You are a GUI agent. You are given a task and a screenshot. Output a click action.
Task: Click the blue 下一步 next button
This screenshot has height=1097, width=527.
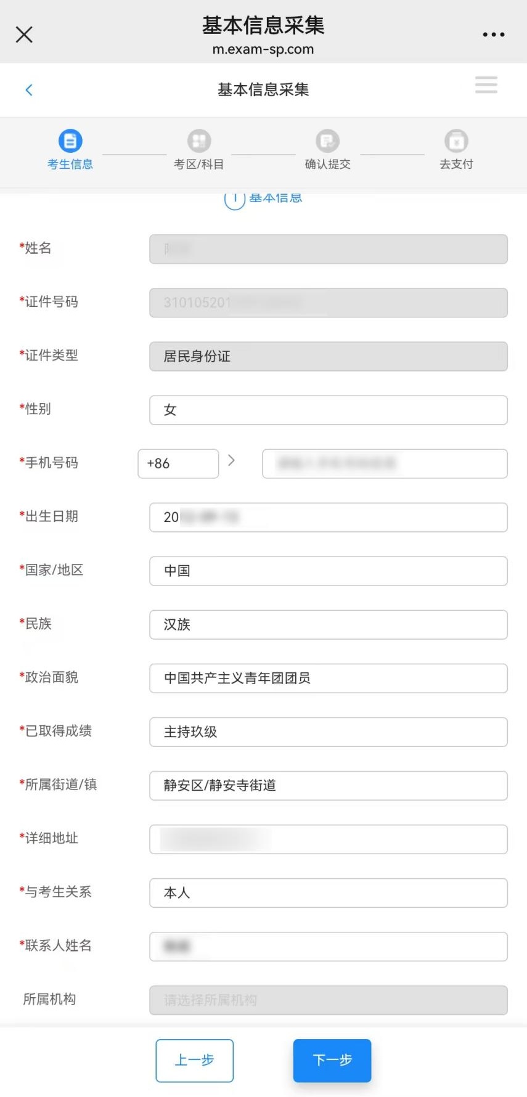332,1060
